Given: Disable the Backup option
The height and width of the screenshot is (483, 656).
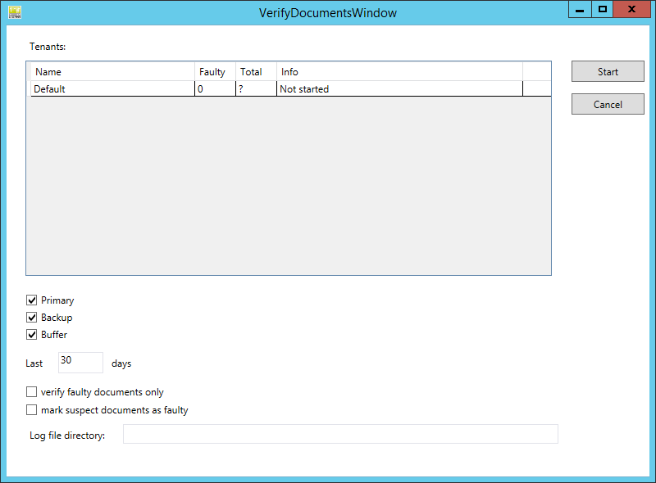Looking at the screenshot, I should [31, 317].
